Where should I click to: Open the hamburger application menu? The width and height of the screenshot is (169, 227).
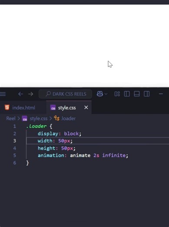3,94
